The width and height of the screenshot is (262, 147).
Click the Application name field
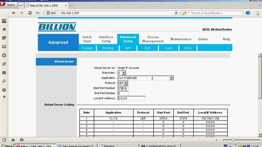[x=135, y=78]
